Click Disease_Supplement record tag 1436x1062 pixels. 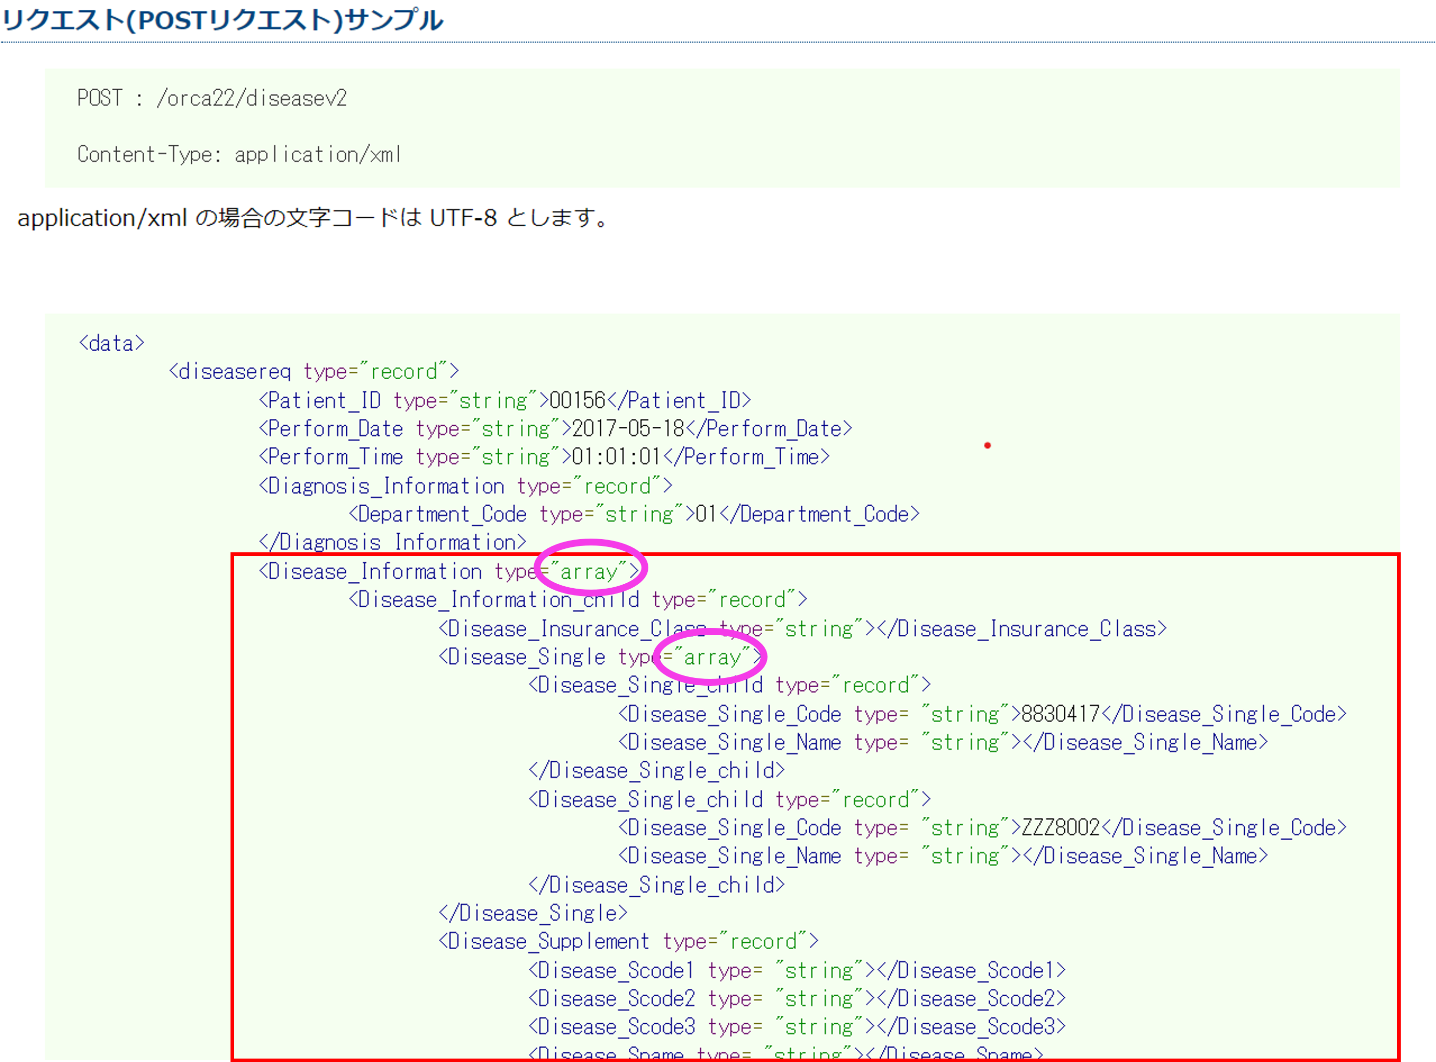628,942
